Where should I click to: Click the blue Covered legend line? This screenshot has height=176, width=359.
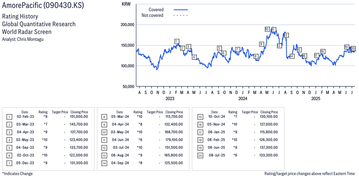point(181,10)
